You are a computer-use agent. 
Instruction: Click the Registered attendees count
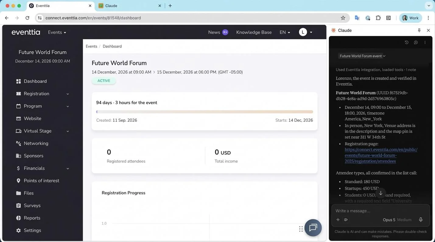109,152
